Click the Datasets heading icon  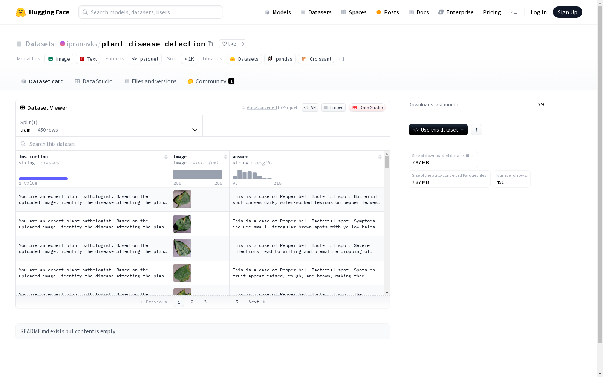point(19,44)
